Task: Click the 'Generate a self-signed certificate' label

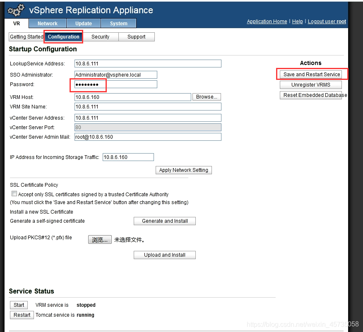Action: (47, 221)
